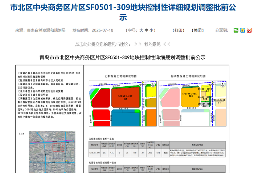
Task: Click the compass icon on the adjusted map
Action: point(222,85)
